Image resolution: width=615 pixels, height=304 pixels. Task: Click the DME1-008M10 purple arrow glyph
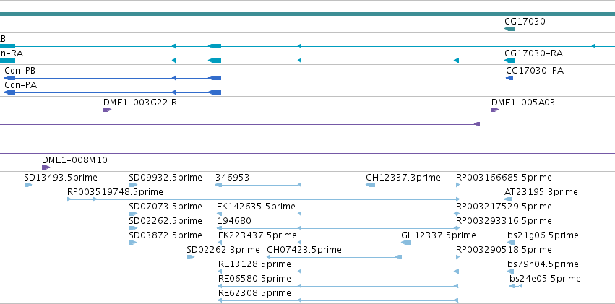coord(46,168)
